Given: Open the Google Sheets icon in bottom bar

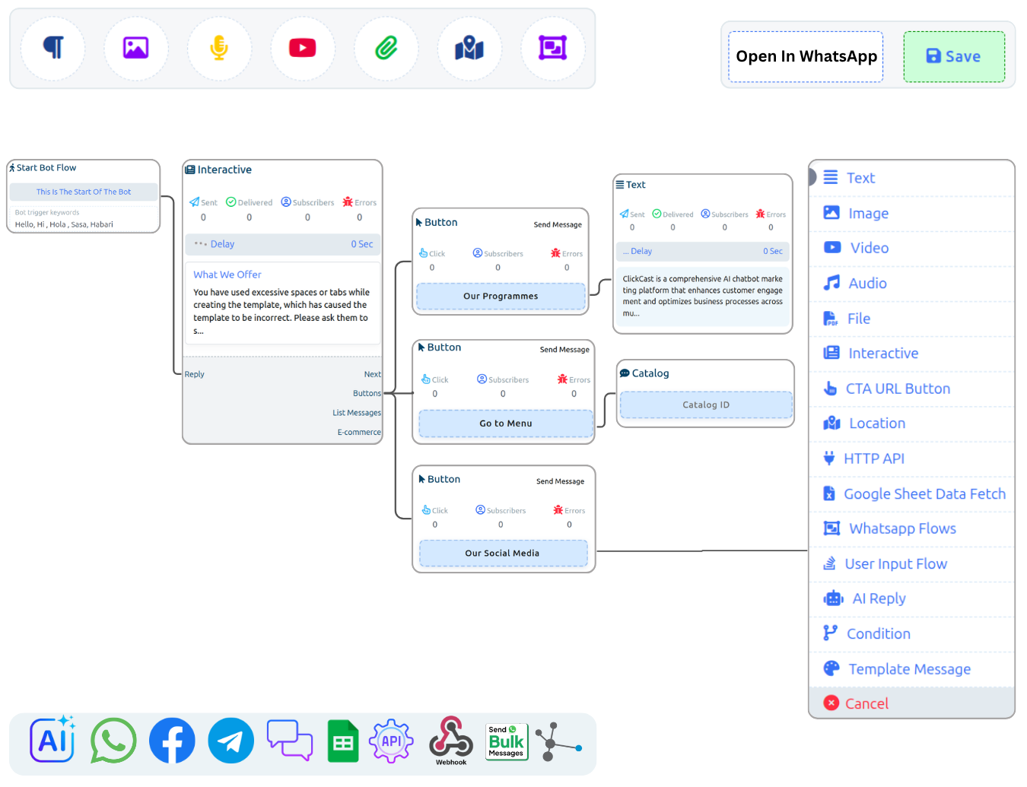Looking at the screenshot, I should (x=343, y=741).
